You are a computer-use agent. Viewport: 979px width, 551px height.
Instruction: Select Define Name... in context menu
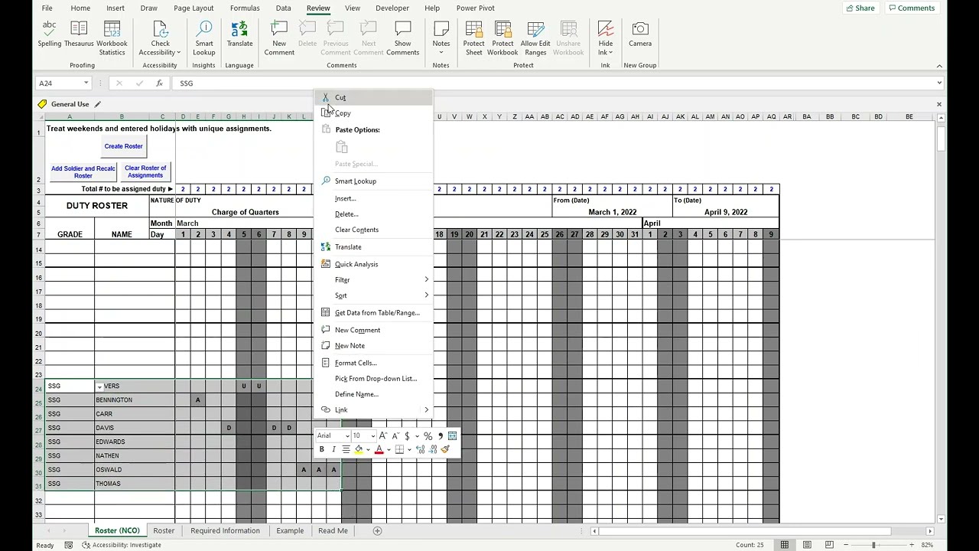[373, 394]
